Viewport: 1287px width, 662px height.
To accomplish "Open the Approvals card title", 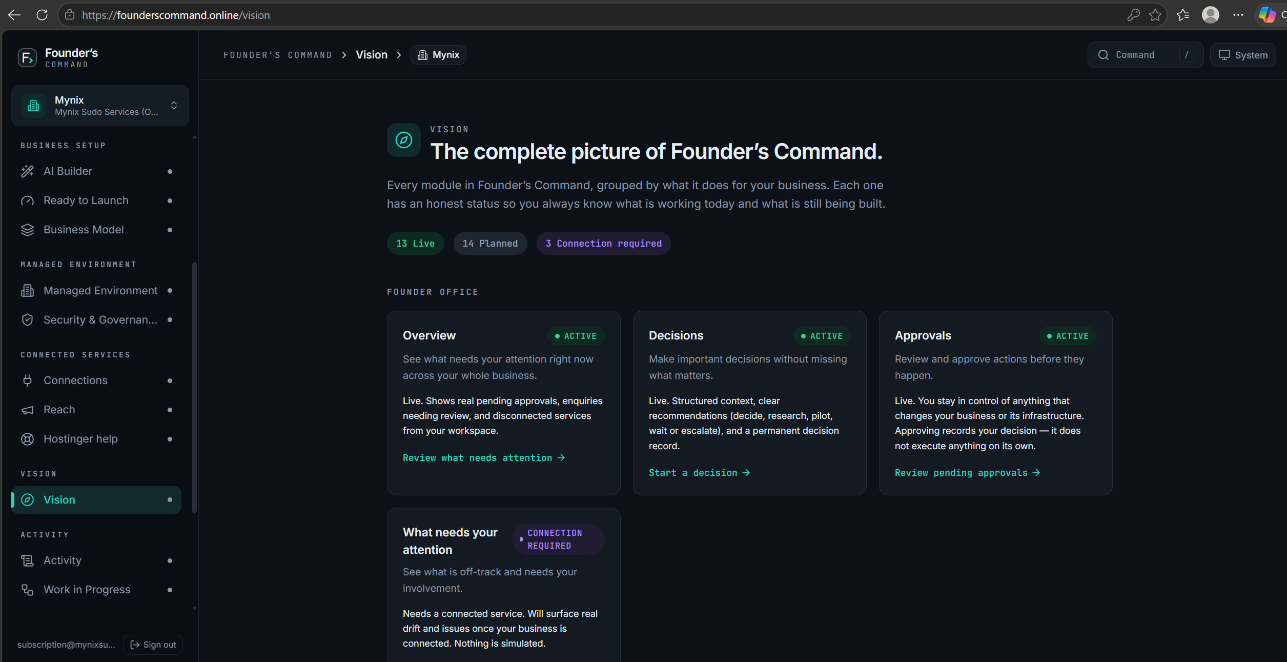I will (923, 335).
